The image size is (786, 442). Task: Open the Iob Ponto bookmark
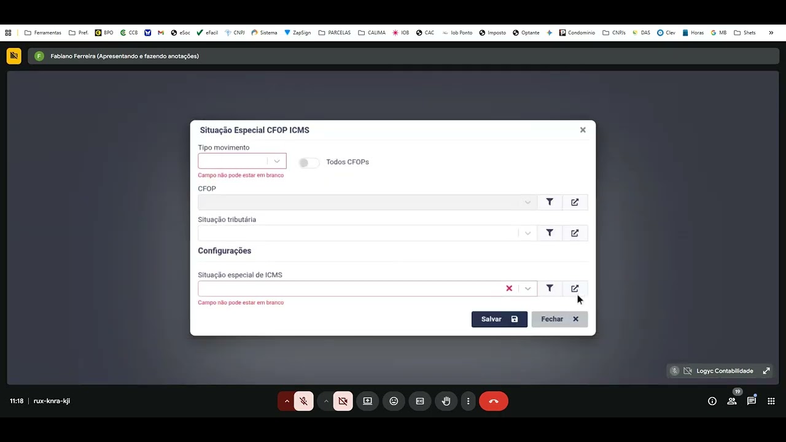click(457, 33)
